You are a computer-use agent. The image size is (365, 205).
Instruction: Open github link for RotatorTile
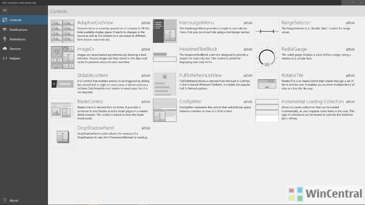click(350, 75)
